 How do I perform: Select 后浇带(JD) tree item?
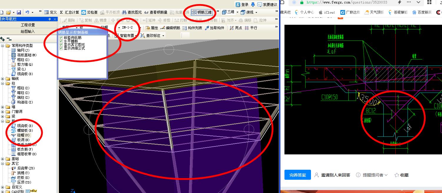(x=23, y=168)
